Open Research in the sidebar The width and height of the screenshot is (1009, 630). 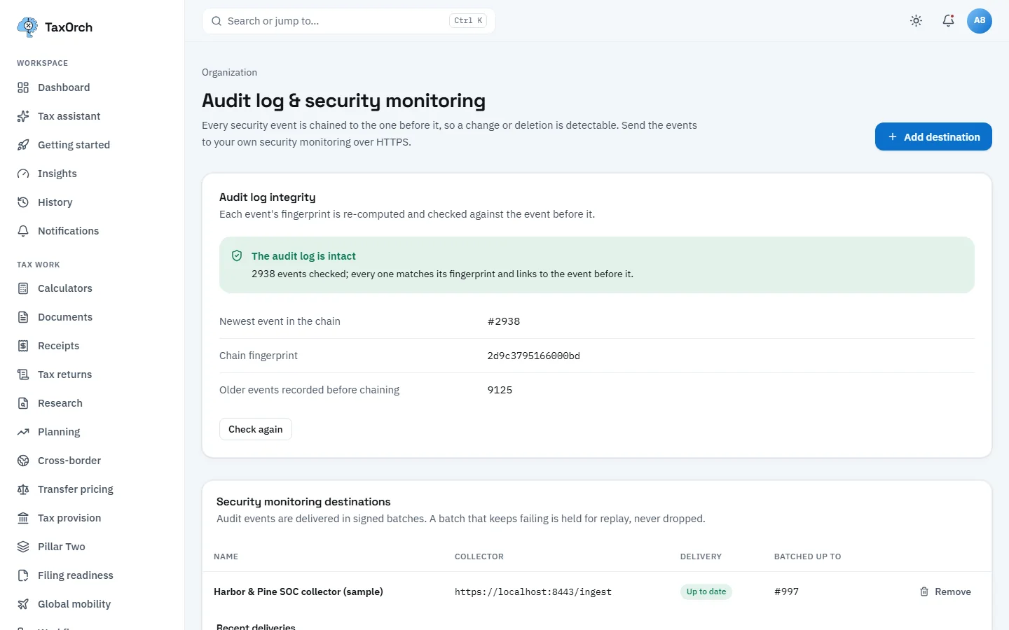pyautogui.click(x=92, y=403)
